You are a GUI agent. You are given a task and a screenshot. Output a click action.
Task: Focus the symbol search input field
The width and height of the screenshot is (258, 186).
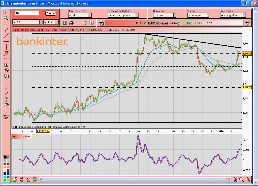[x=27, y=13]
